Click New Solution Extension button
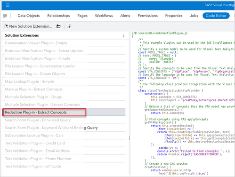 coord(28,26)
